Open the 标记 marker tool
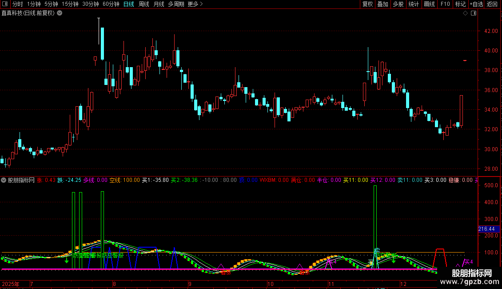502x289 pixels. coord(460,4)
